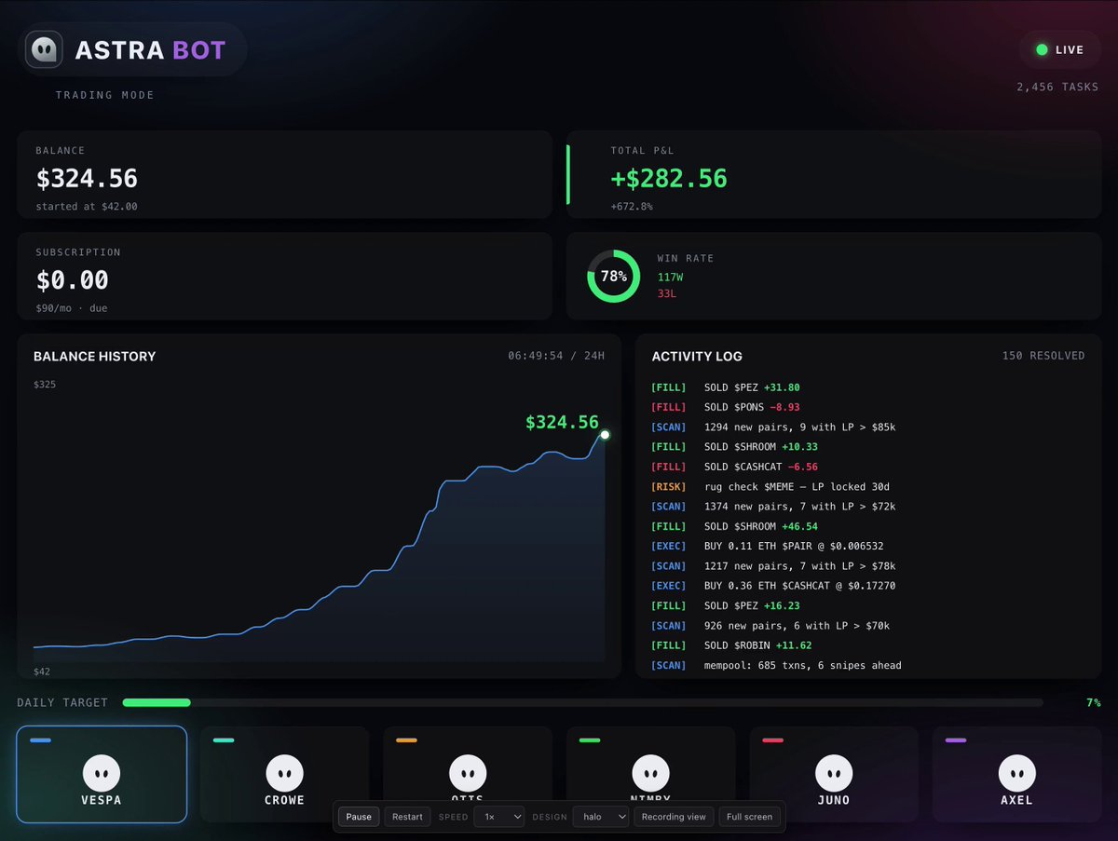The width and height of the screenshot is (1118, 841).
Task: Switch to Recording view
Action: tap(674, 817)
